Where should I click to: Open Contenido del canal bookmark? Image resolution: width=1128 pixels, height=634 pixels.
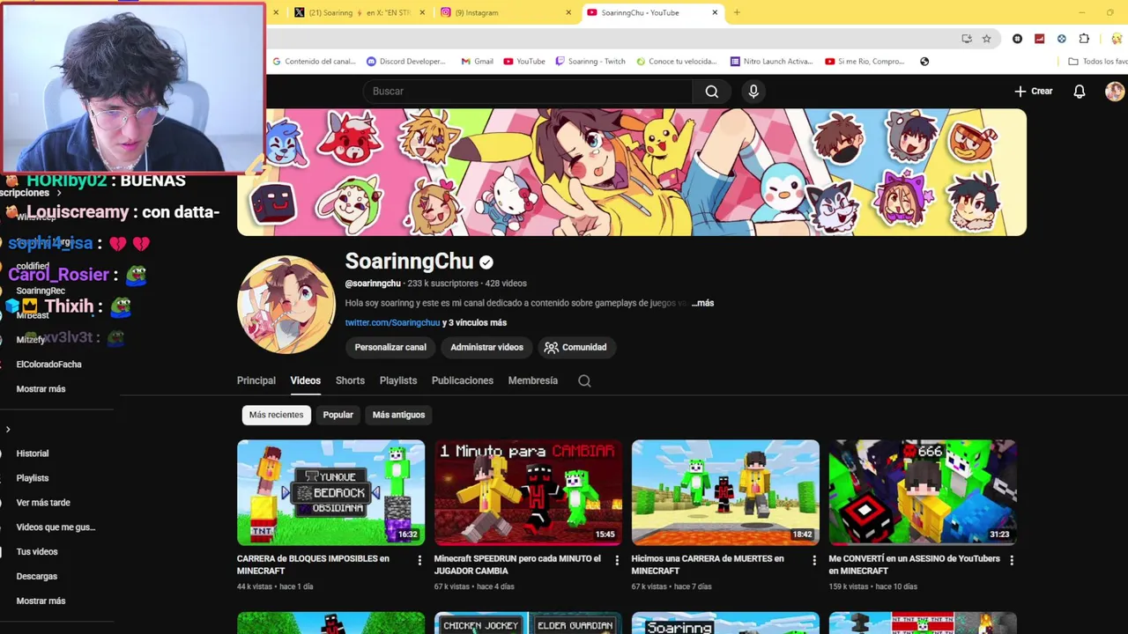point(314,62)
